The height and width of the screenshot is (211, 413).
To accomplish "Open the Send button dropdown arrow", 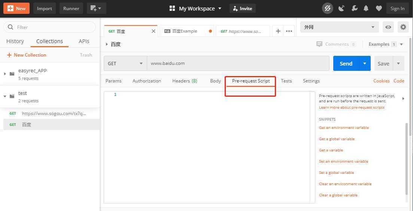I will coord(365,63).
